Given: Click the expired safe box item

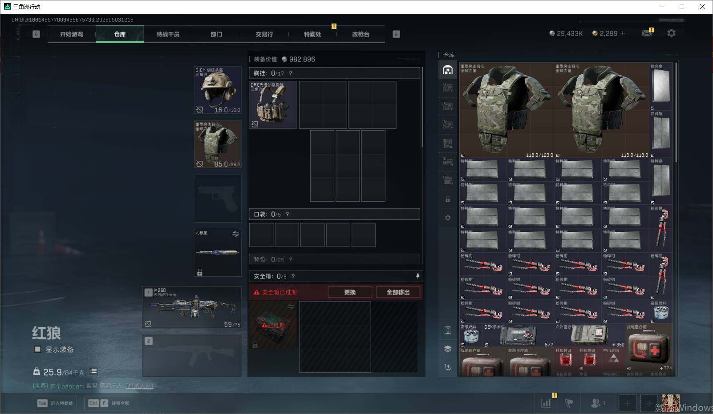Looking at the screenshot, I should pyautogui.click(x=273, y=326).
